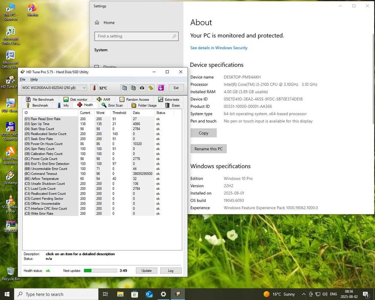This screenshot has width=375, height=300.
Task: Show hidden system tray icons chevron
Action: pyautogui.click(x=303, y=294)
